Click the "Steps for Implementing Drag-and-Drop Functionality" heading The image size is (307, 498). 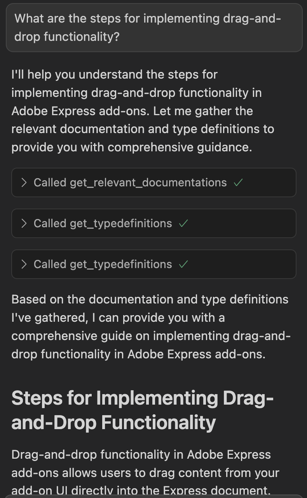[x=142, y=410]
